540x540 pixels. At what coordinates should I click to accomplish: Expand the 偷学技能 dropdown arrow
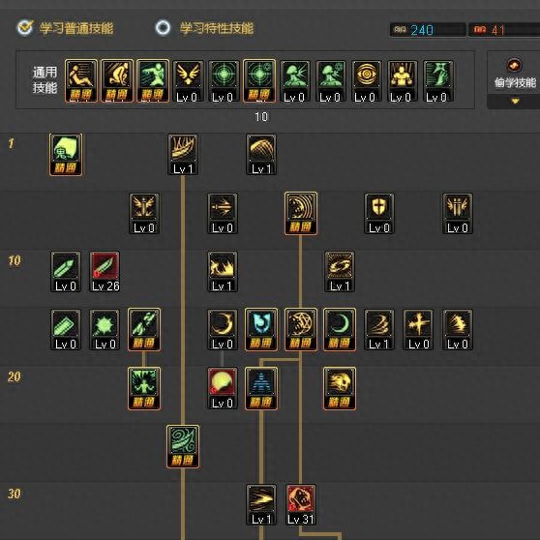(515, 102)
